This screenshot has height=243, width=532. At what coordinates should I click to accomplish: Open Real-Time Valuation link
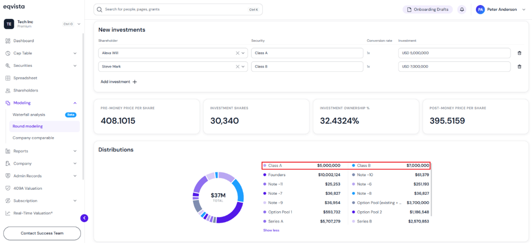33,213
